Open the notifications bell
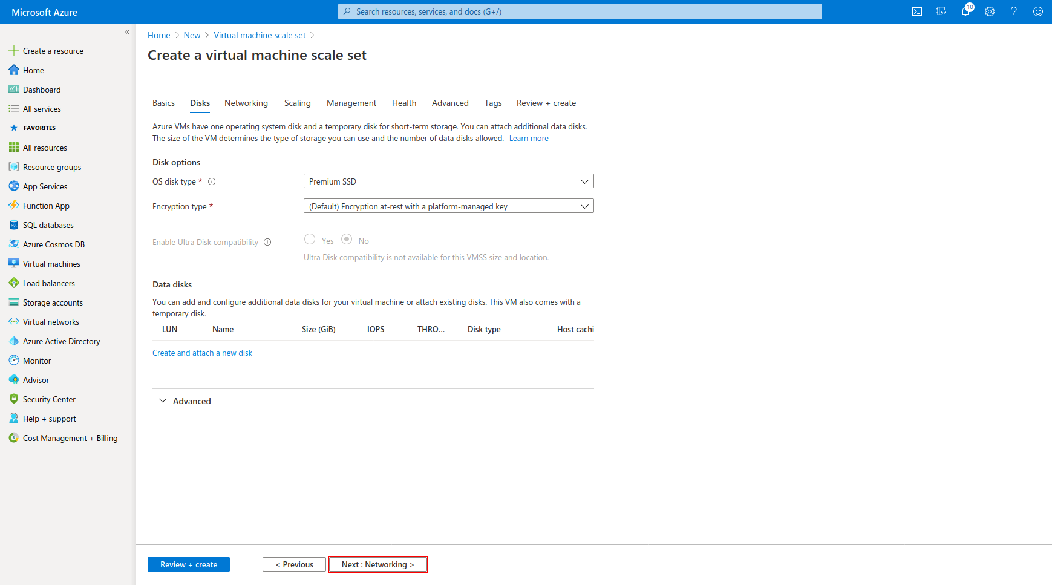Image resolution: width=1052 pixels, height=585 pixels. [965, 11]
